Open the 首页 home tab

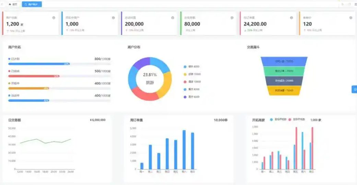click(x=13, y=4)
